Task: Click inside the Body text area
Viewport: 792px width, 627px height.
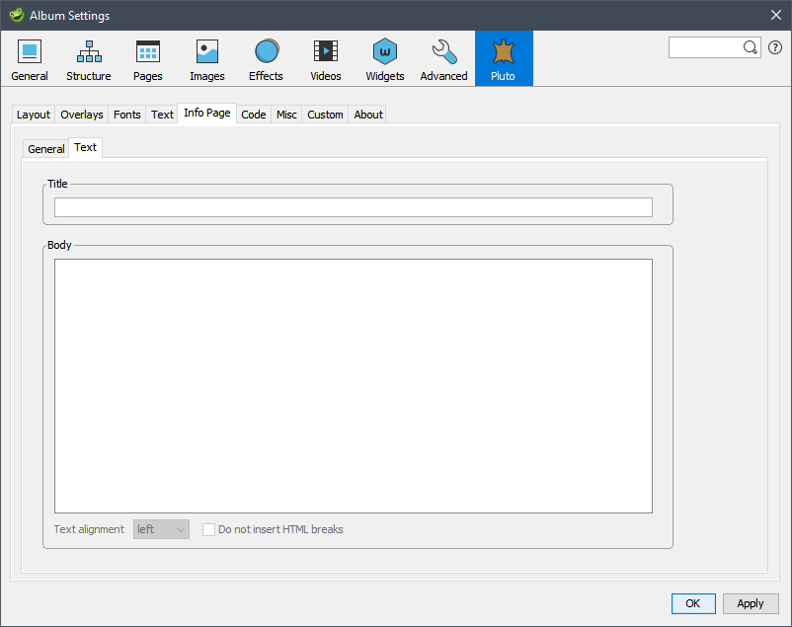Action: click(x=354, y=386)
